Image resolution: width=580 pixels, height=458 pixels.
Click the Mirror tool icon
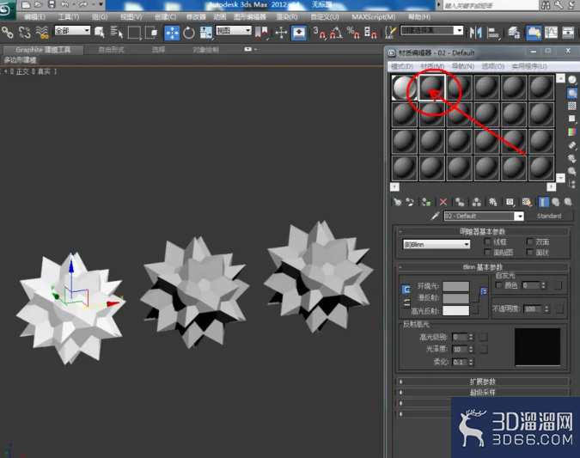click(x=476, y=33)
